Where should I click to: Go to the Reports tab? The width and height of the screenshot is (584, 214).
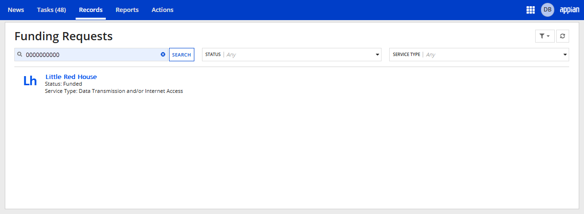[127, 10]
